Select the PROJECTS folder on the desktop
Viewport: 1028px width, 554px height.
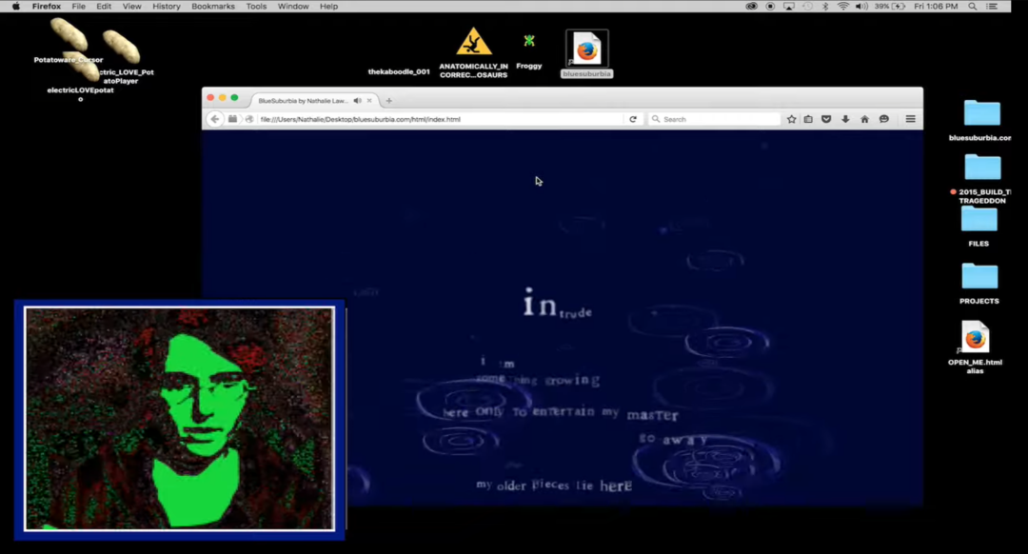coord(979,279)
